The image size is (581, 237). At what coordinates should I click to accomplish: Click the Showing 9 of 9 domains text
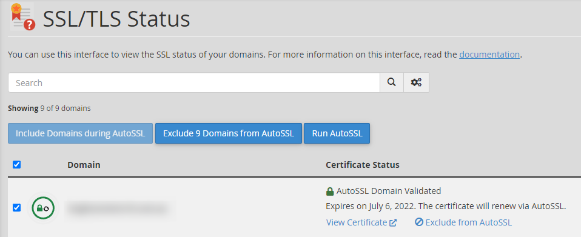click(x=49, y=108)
